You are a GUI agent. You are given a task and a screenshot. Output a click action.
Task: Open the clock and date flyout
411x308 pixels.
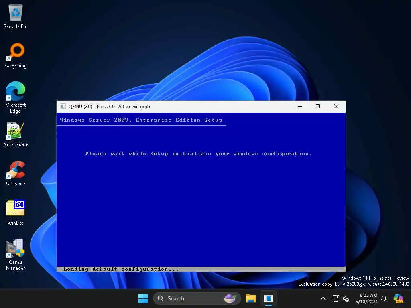coord(366,298)
